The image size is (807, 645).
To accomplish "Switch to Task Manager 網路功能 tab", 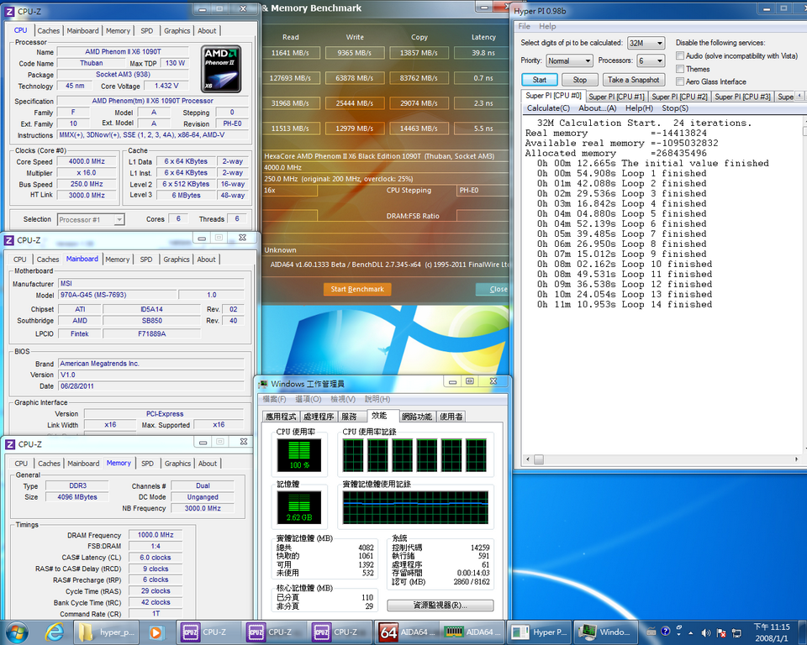I will pyautogui.click(x=416, y=417).
